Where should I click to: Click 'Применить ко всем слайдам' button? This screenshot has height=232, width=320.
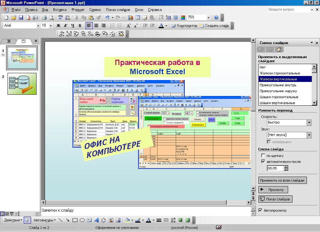coord(282,180)
